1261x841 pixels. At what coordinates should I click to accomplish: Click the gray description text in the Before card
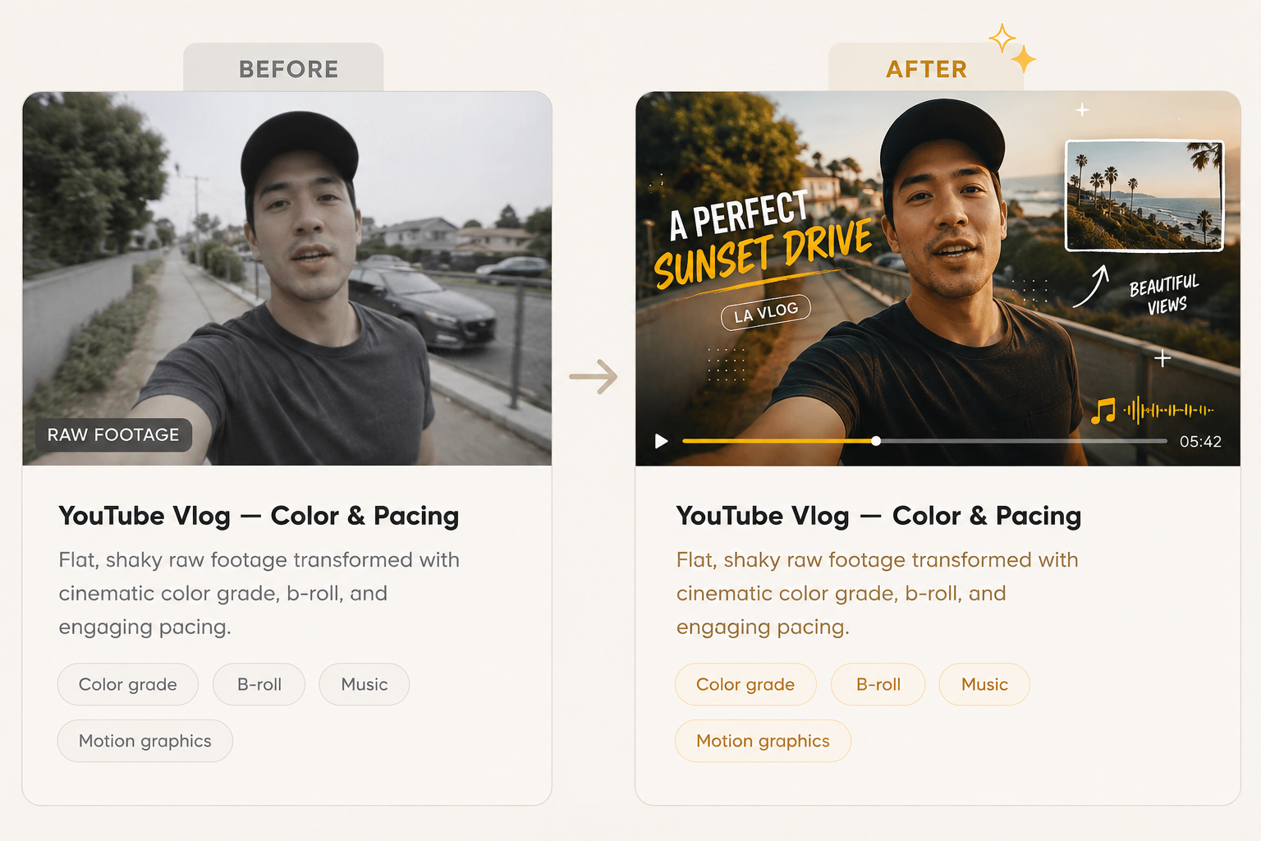click(x=259, y=593)
